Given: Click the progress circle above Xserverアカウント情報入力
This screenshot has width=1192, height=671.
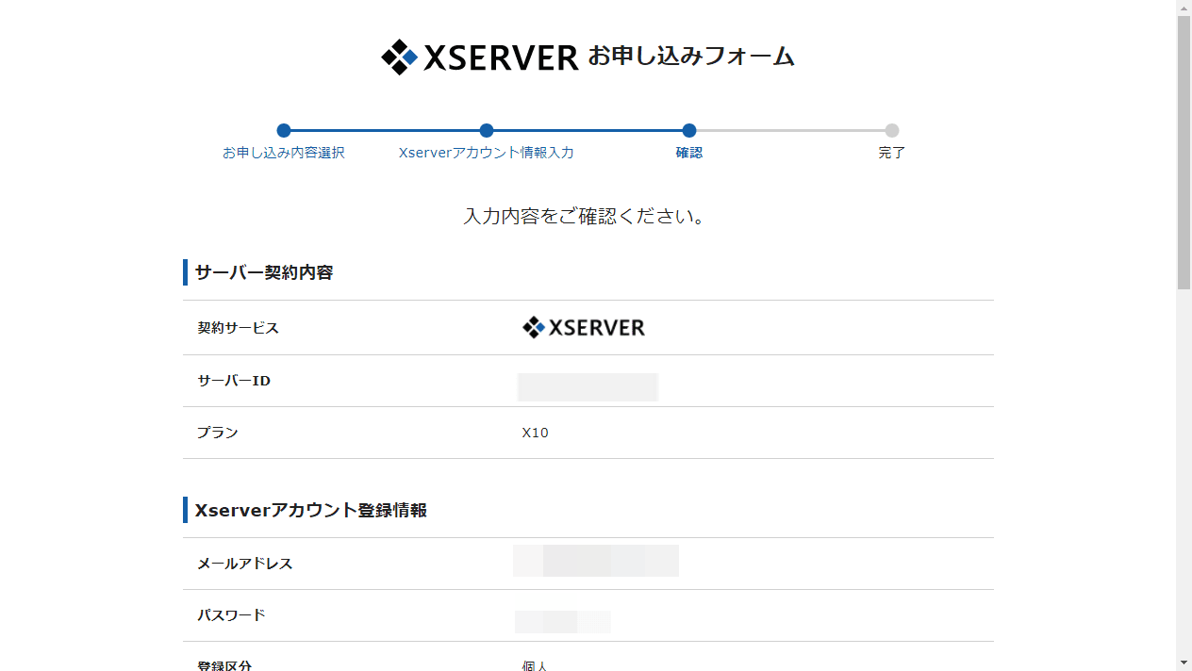Looking at the screenshot, I should click(487, 131).
